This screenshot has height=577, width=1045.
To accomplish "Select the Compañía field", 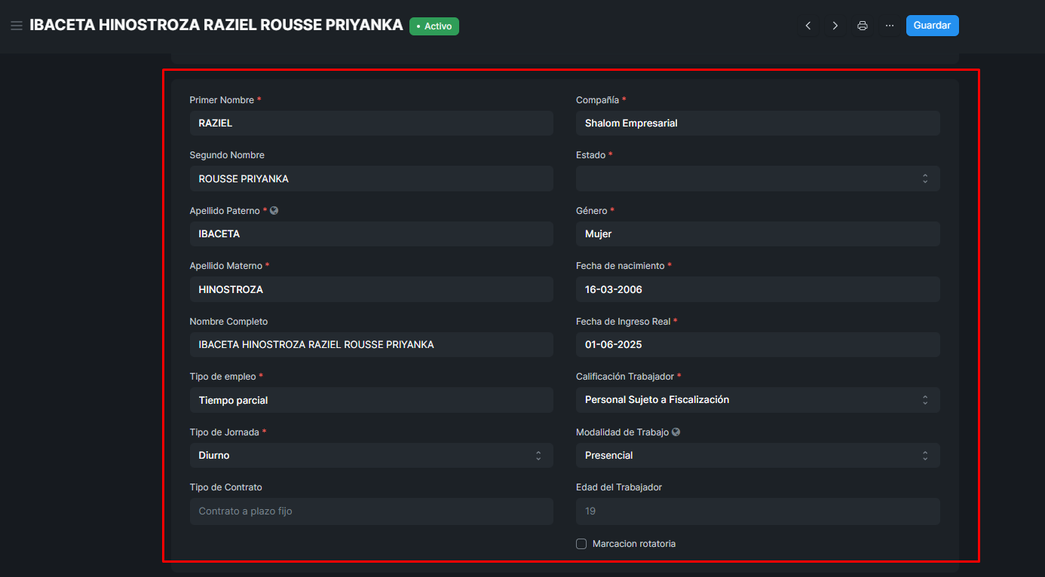I will click(757, 124).
